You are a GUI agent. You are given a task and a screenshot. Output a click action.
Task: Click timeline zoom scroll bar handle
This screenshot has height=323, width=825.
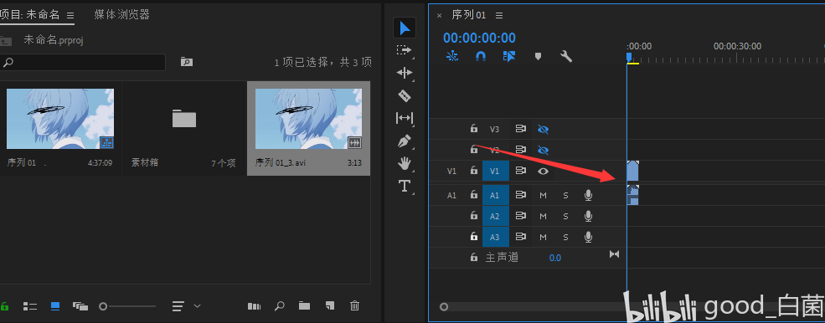point(444,307)
